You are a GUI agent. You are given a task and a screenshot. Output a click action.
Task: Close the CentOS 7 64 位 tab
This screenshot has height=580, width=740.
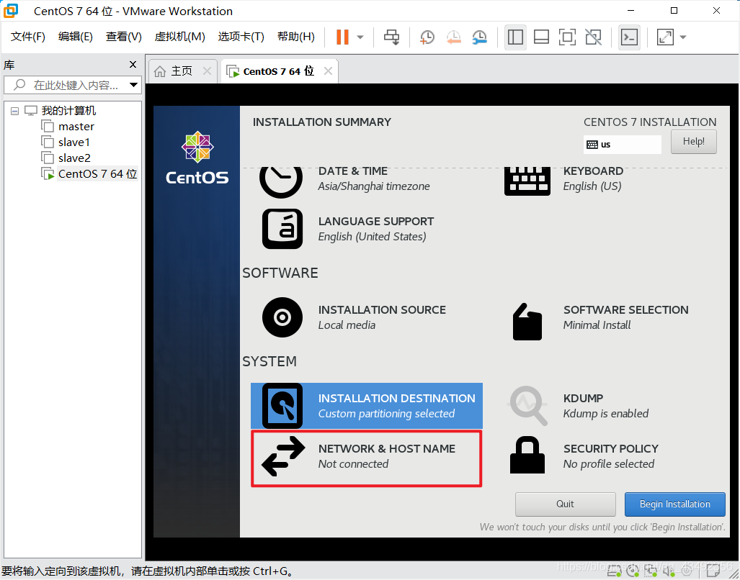(328, 71)
